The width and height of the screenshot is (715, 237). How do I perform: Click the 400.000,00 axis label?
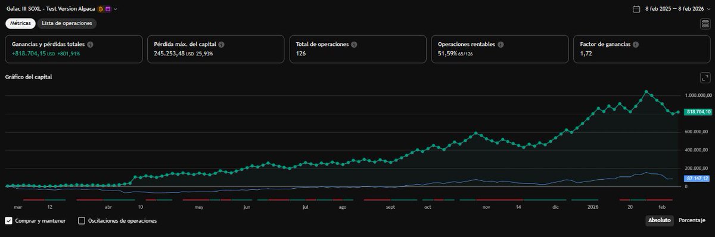pos(697,150)
